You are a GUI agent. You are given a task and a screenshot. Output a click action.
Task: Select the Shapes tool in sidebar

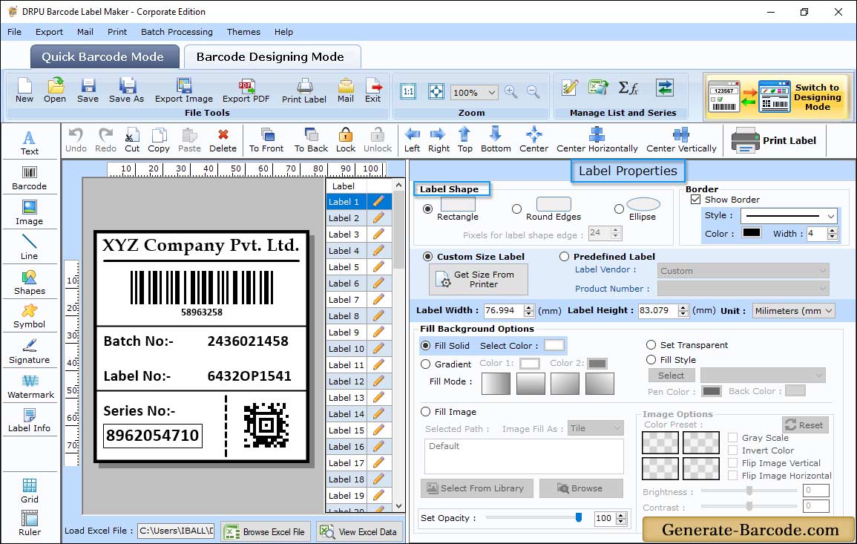pos(30,283)
